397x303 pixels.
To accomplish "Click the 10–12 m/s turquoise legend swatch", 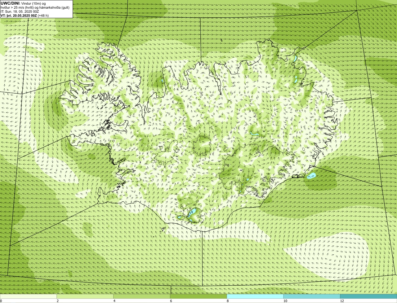I will point(312,296).
